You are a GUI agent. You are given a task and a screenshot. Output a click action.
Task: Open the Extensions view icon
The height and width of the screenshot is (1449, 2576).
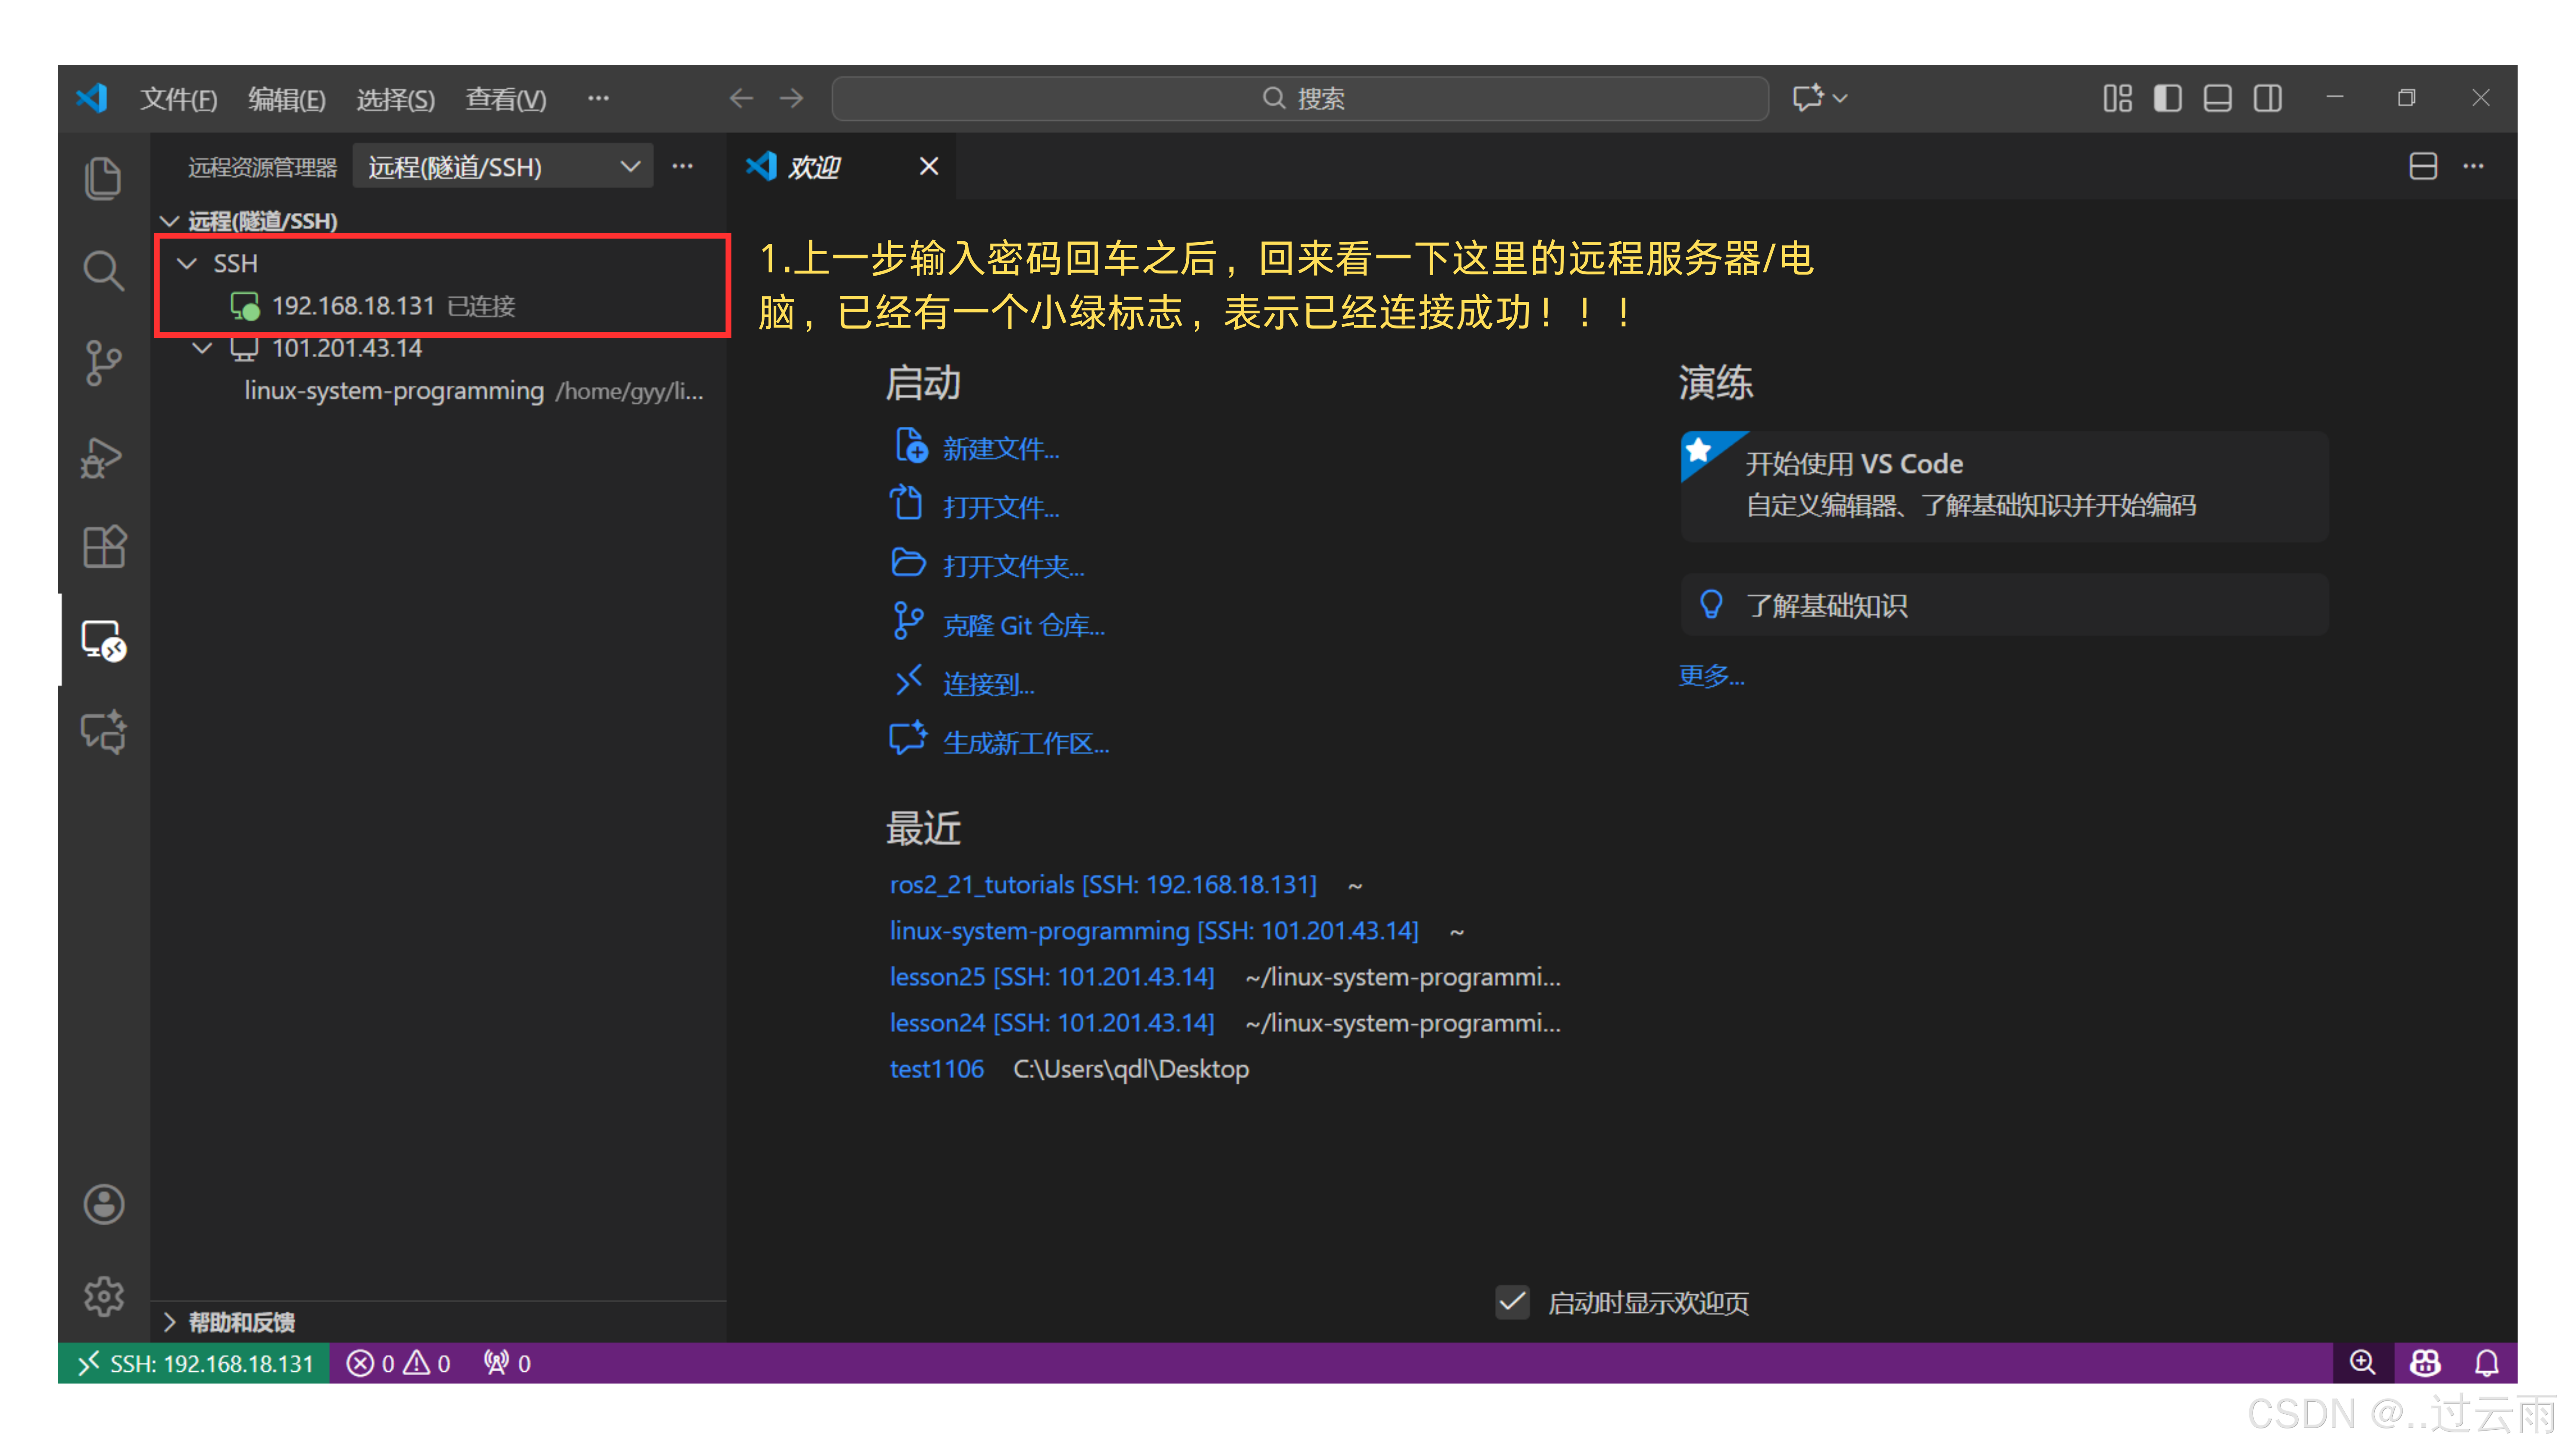click(103, 547)
